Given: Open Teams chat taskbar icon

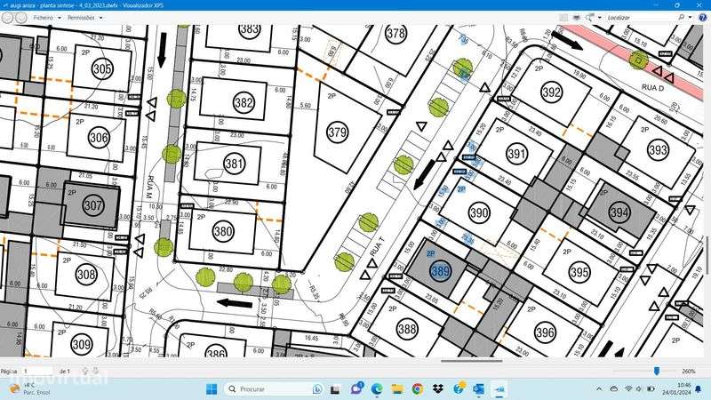Looking at the screenshot, I should (x=357, y=388).
